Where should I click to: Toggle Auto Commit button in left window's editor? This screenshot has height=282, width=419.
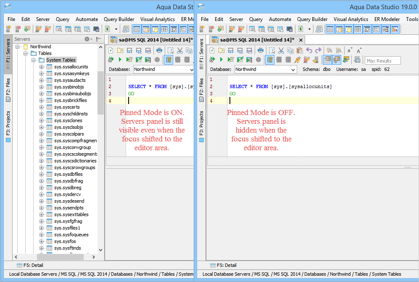(169, 60)
